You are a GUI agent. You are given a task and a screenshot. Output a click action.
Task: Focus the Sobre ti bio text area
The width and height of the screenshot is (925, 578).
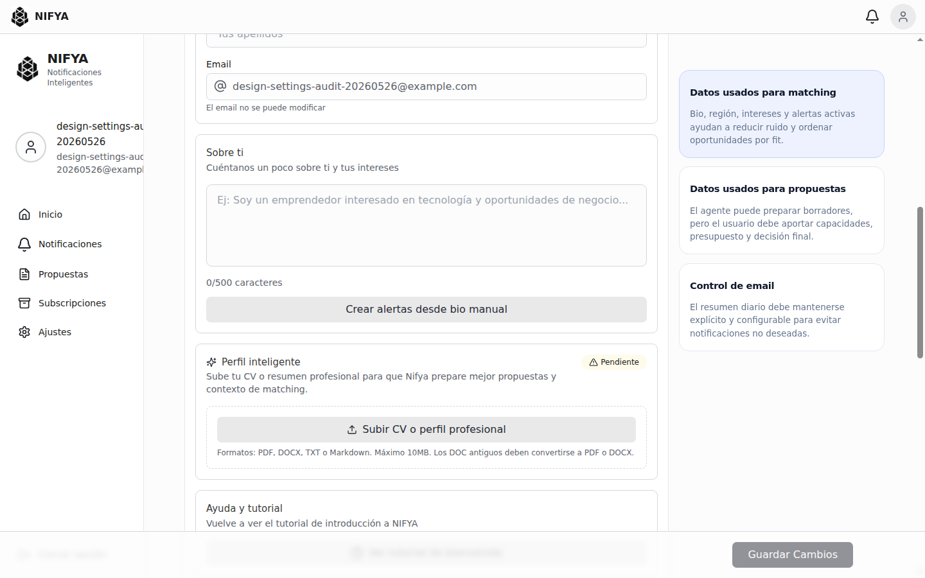427,225
